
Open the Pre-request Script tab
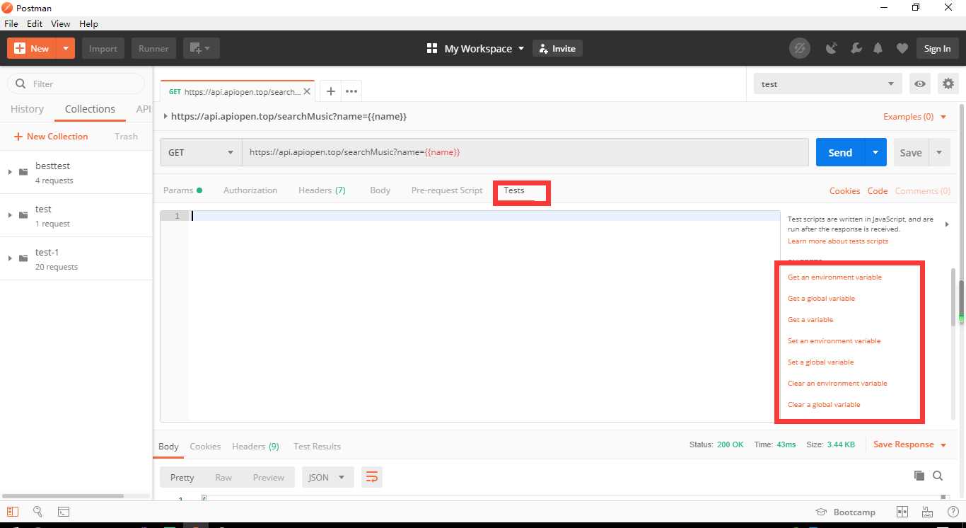point(447,190)
